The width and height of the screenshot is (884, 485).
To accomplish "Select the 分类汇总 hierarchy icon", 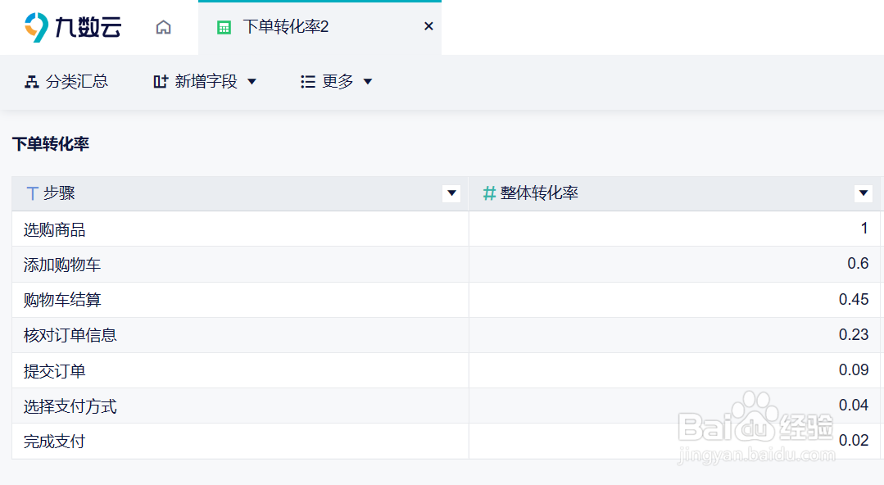I will pos(31,80).
